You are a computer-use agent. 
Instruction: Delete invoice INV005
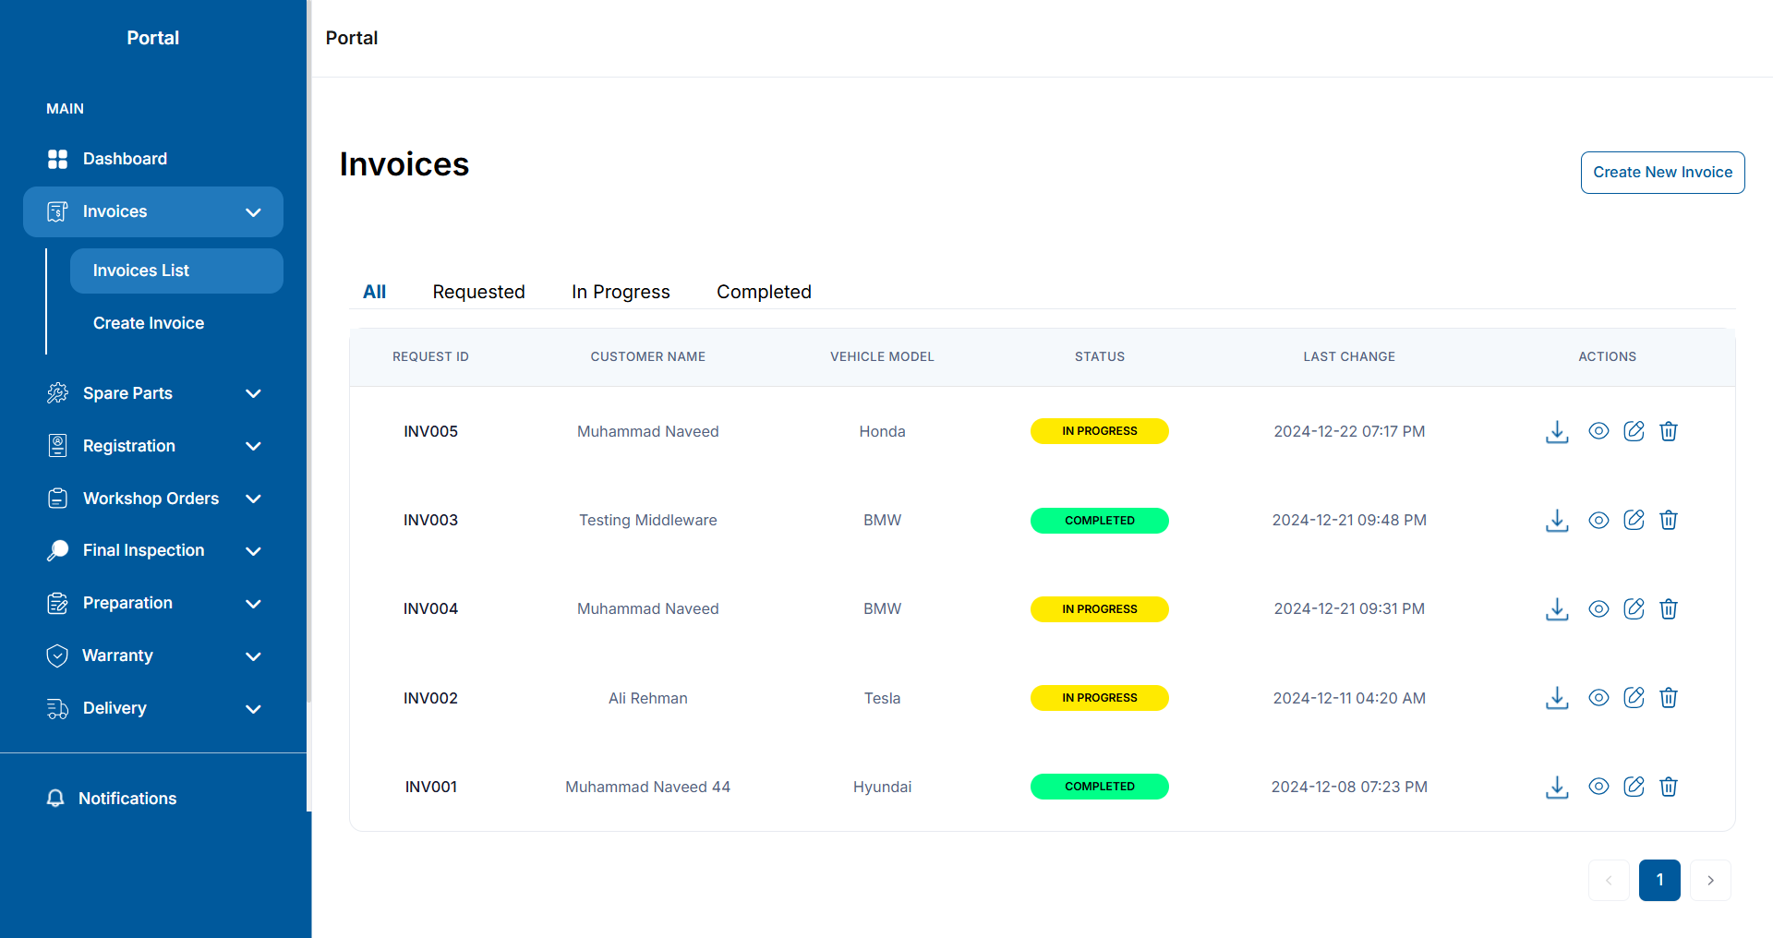(1669, 431)
